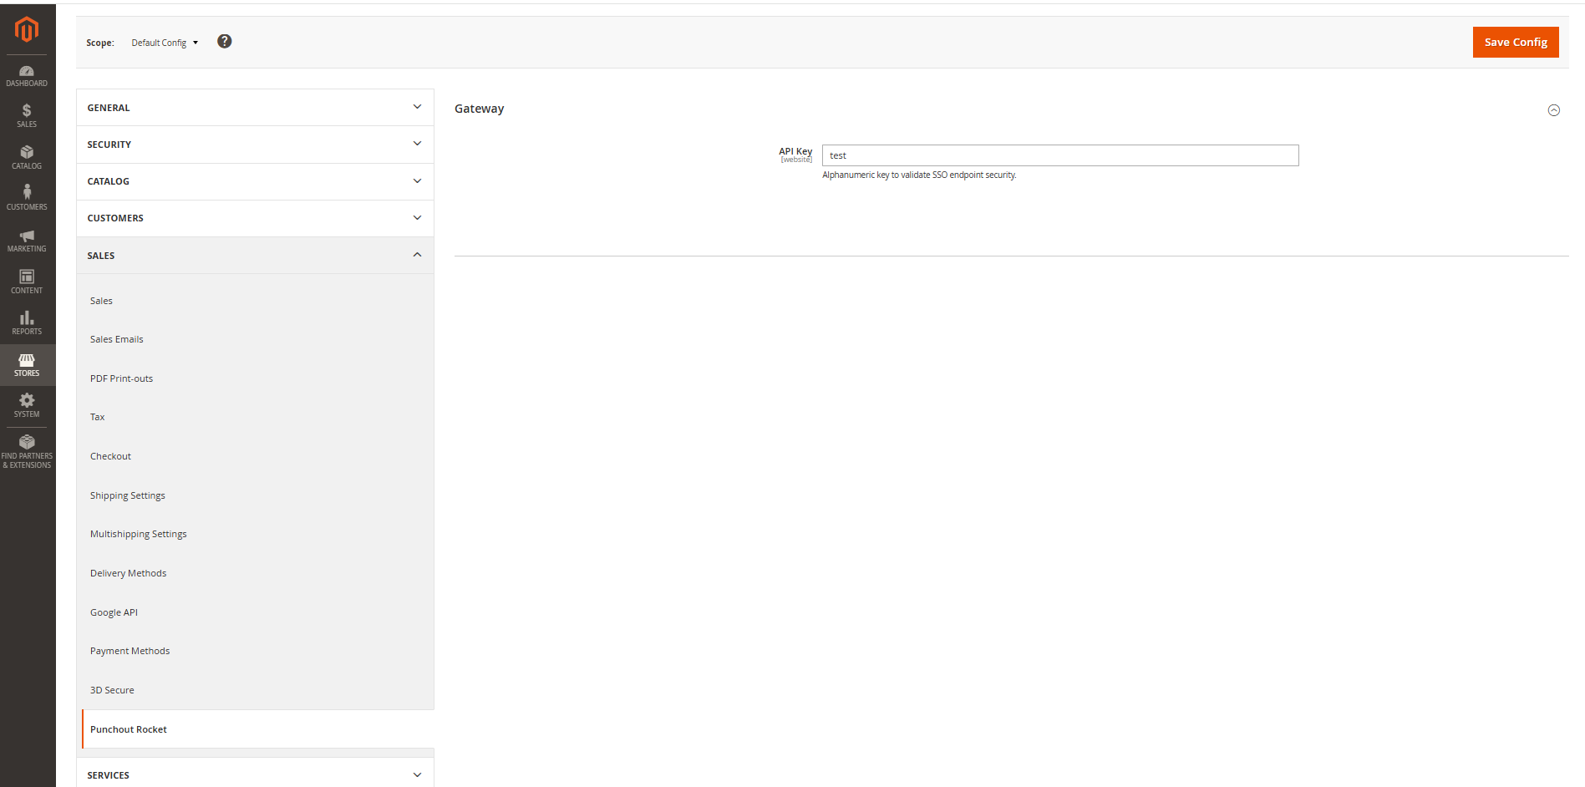Click the Stores sidebar icon

(27, 365)
